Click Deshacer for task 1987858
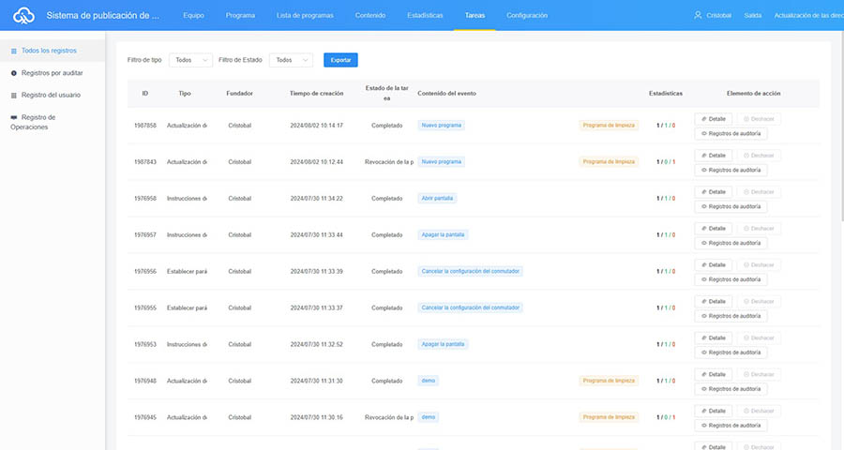 (x=759, y=119)
